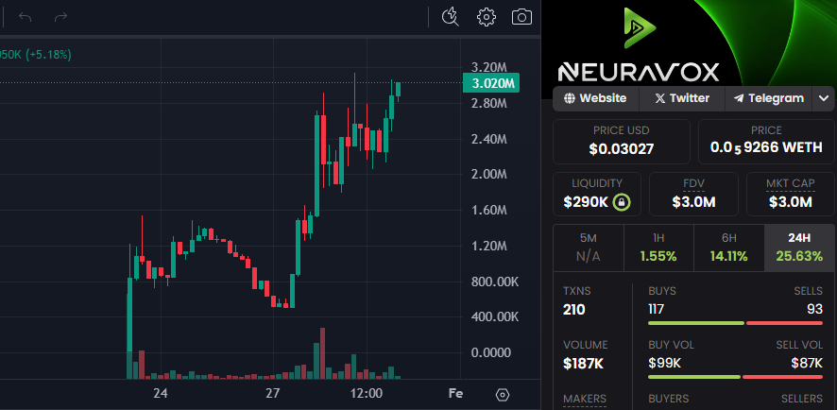Click the BUYS count 117
This screenshot has height=410, width=837.
[657, 309]
